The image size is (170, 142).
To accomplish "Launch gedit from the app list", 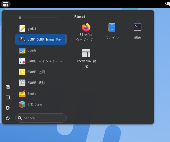I will point(22,29).
